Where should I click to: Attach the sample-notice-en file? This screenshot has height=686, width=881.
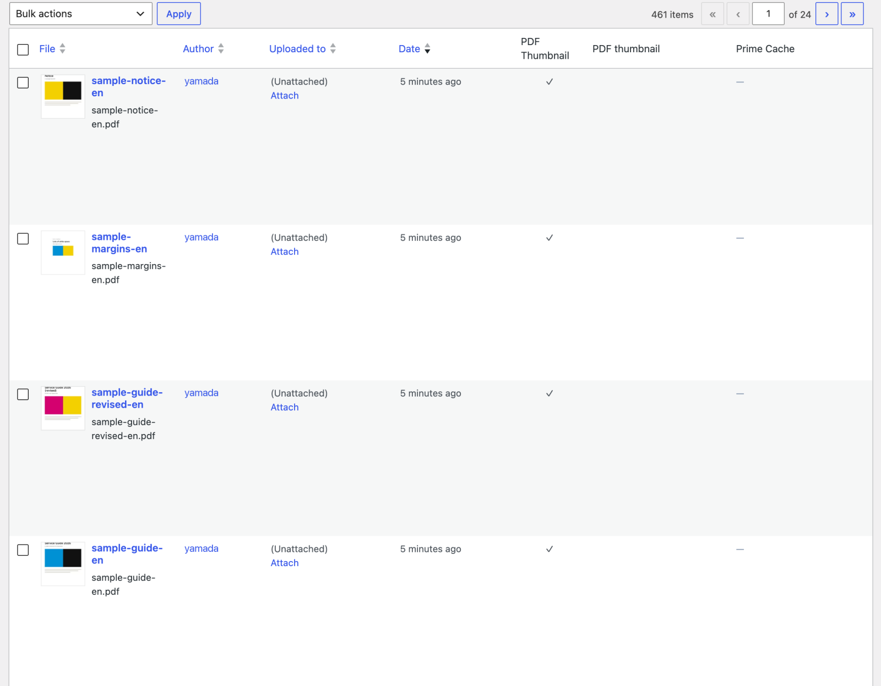285,96
